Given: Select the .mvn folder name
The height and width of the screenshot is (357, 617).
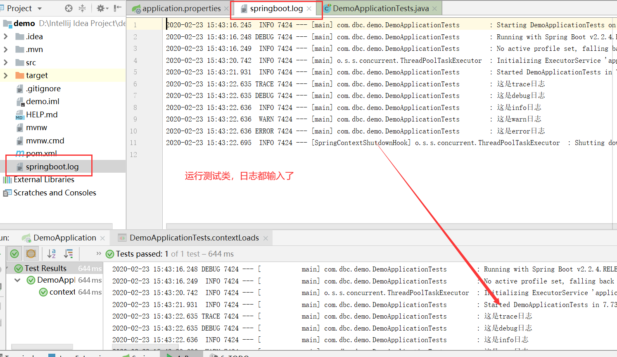Looking at the screenshot, I should click(x=34, y=50).
